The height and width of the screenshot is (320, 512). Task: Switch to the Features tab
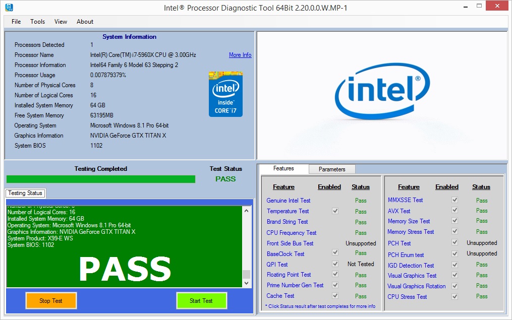coord(283,169)
